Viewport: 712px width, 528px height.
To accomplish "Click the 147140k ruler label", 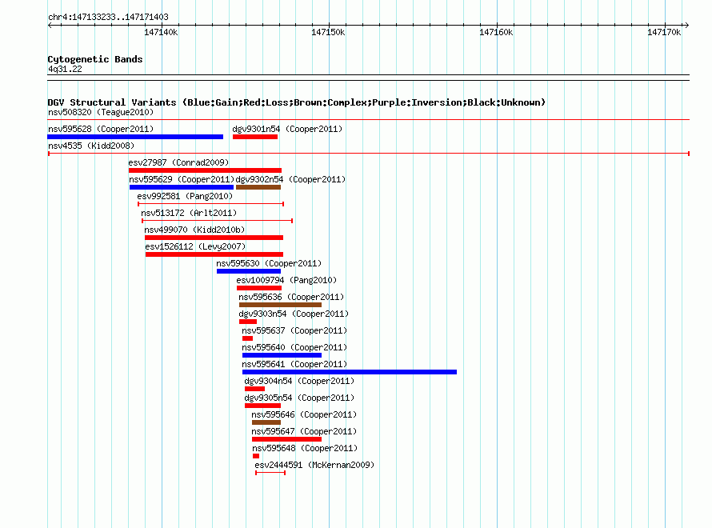I will click(x=161, y=32).
